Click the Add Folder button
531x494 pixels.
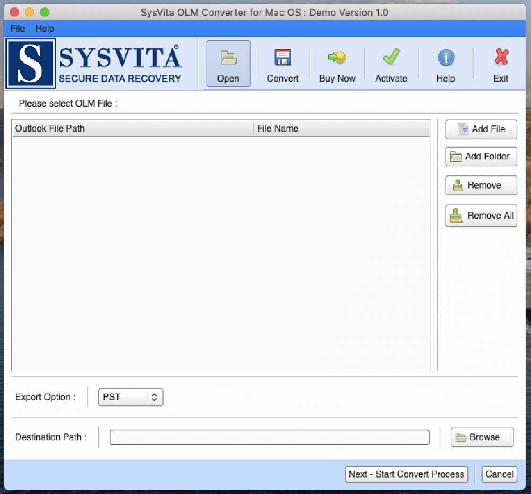481,157
